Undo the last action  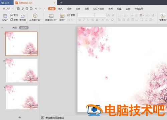coord(36,9)
